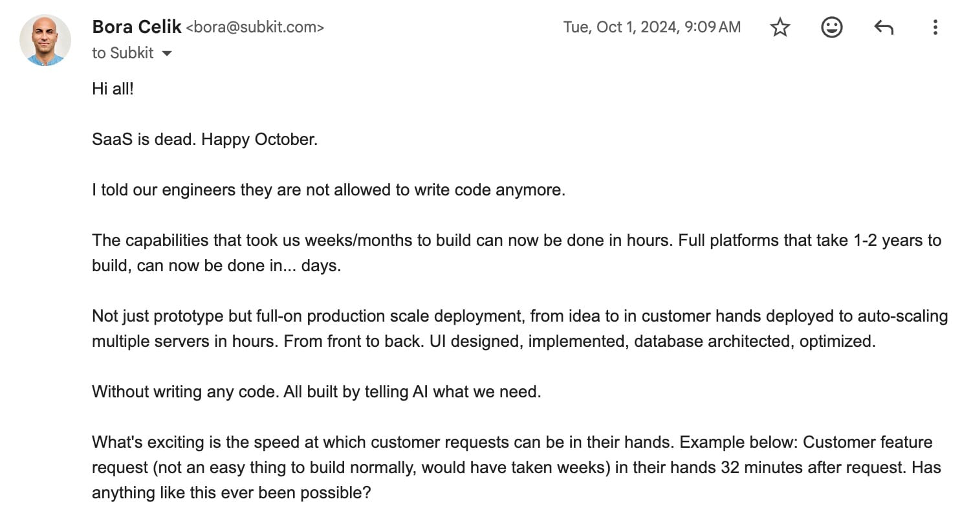Expand recipient details arrow beside "to Subkit"
The width and height of the screenshot is (973, 519).
[166, 54]
